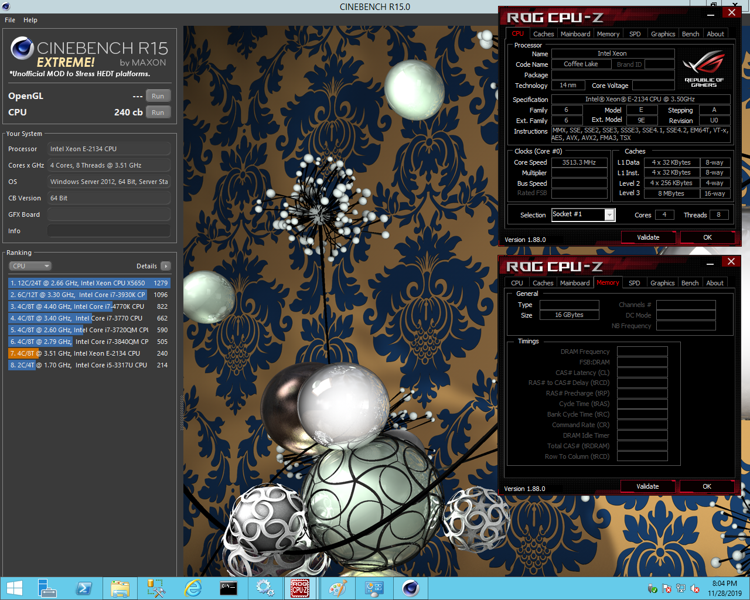750x600 pixels.
Task: Open About tab in top CPU-Z window
Action: (x=715, y=34)
